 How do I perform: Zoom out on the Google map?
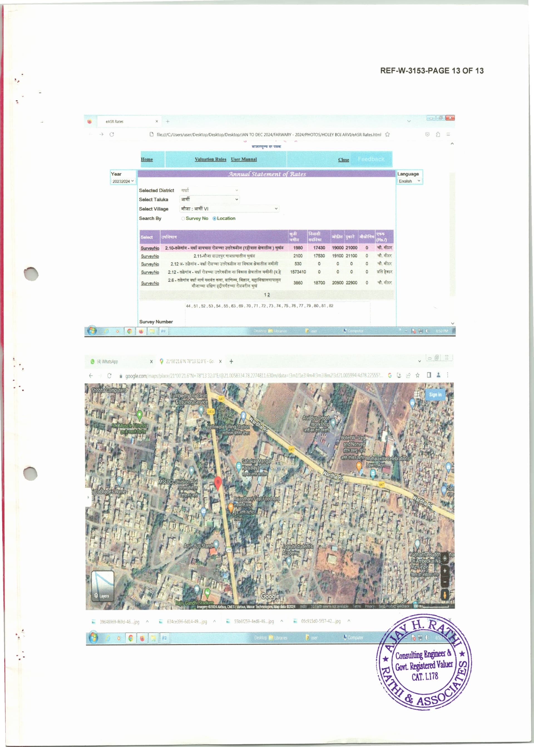click(444, 582)
